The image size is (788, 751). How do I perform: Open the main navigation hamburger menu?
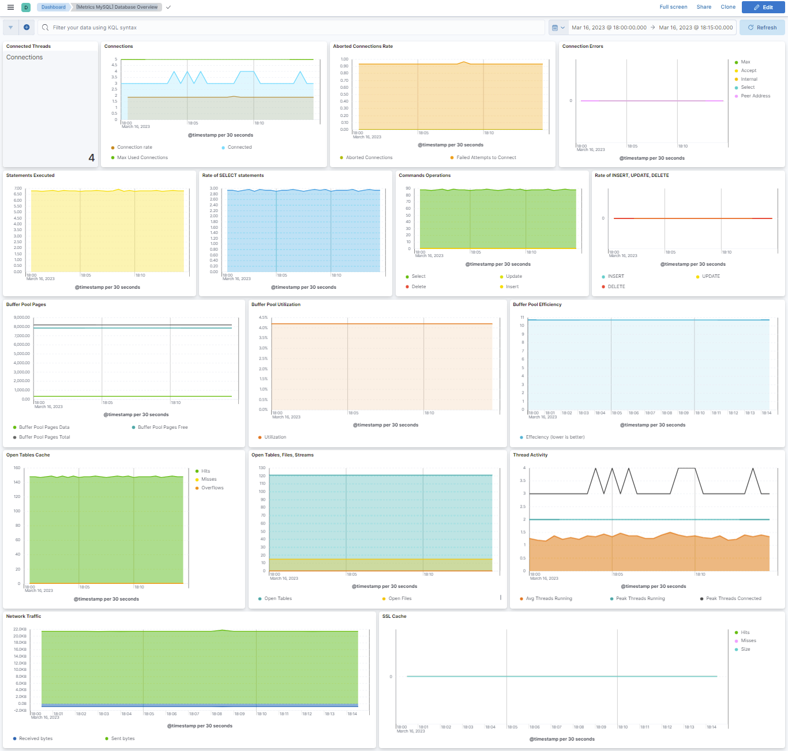click(10, 7)
